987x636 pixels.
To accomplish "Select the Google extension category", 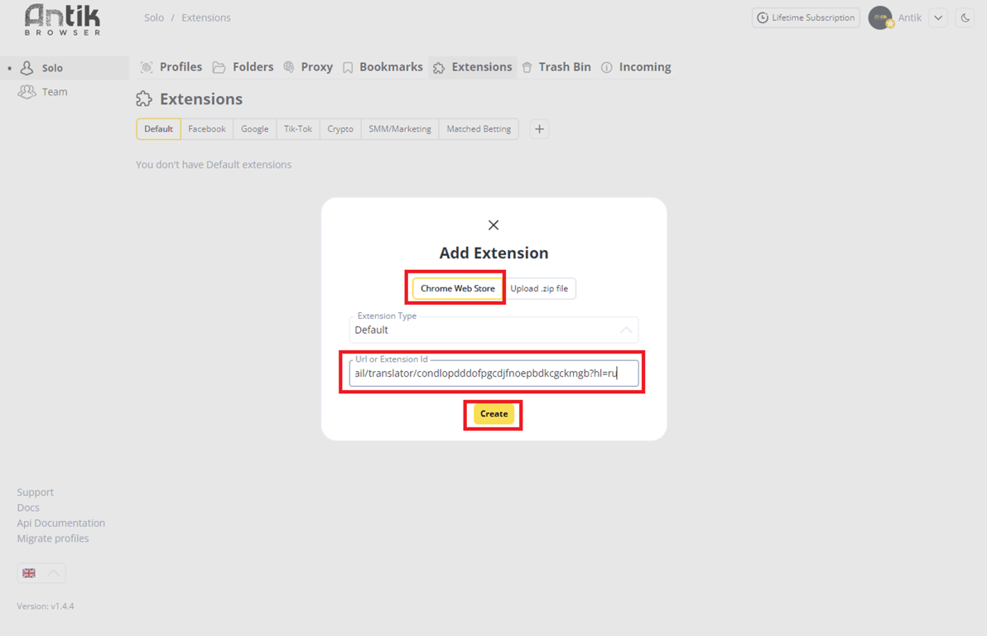I will (x=255, y=129).
